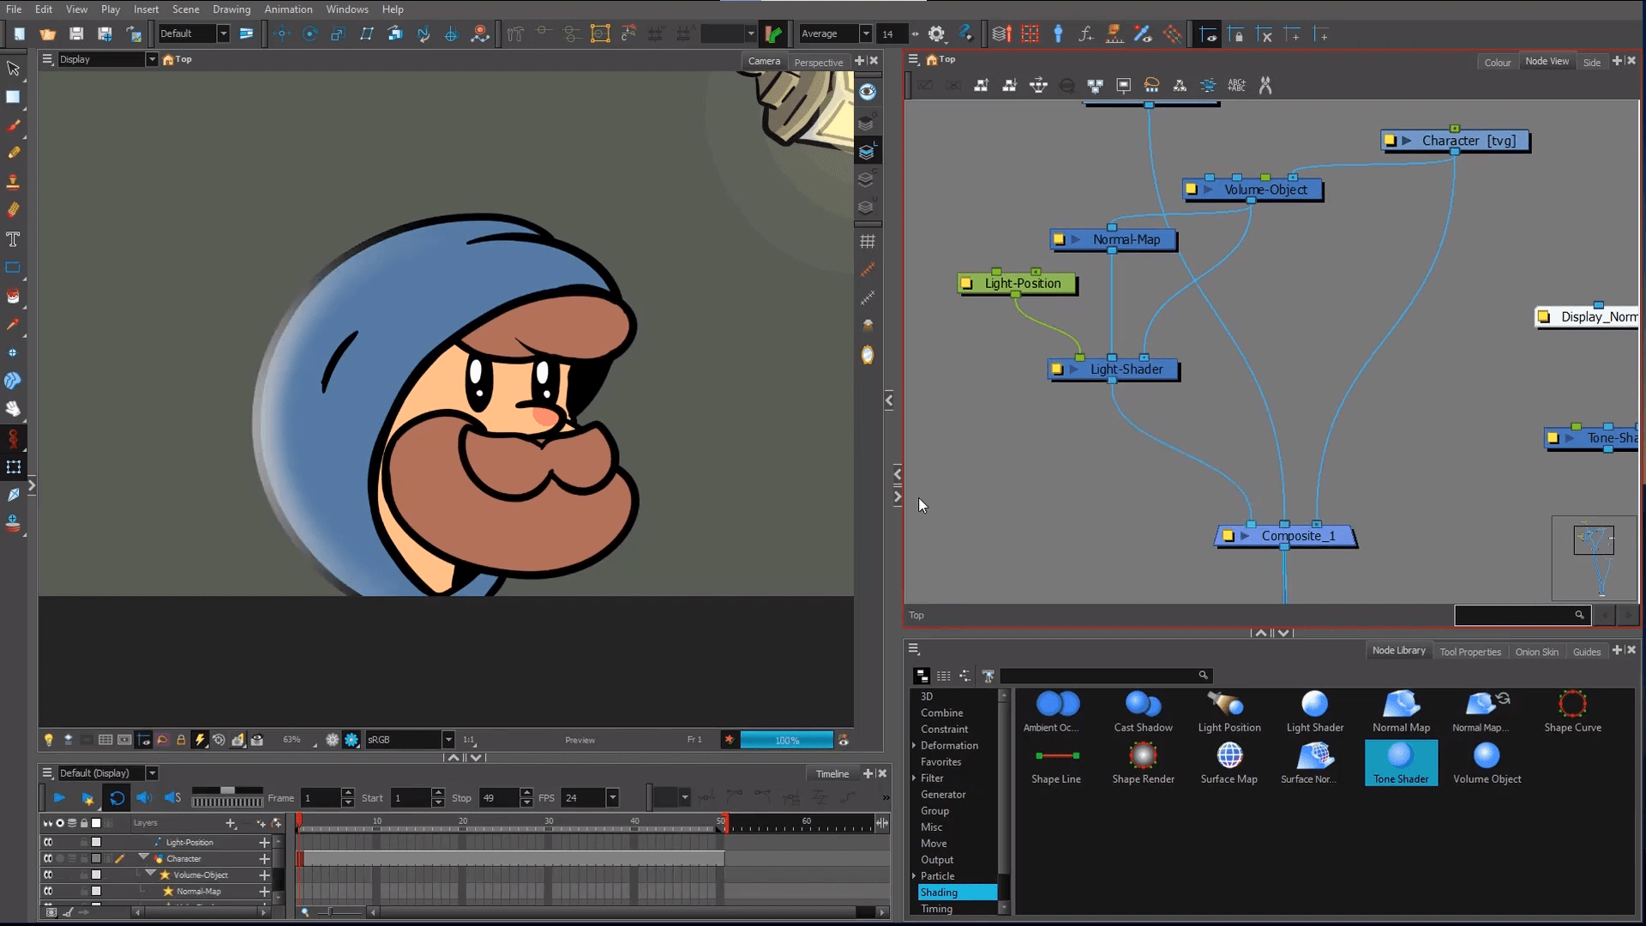Toggle enable square on Volume-Object node
Screen dimensions: 1646x926
coord(1191,189)
